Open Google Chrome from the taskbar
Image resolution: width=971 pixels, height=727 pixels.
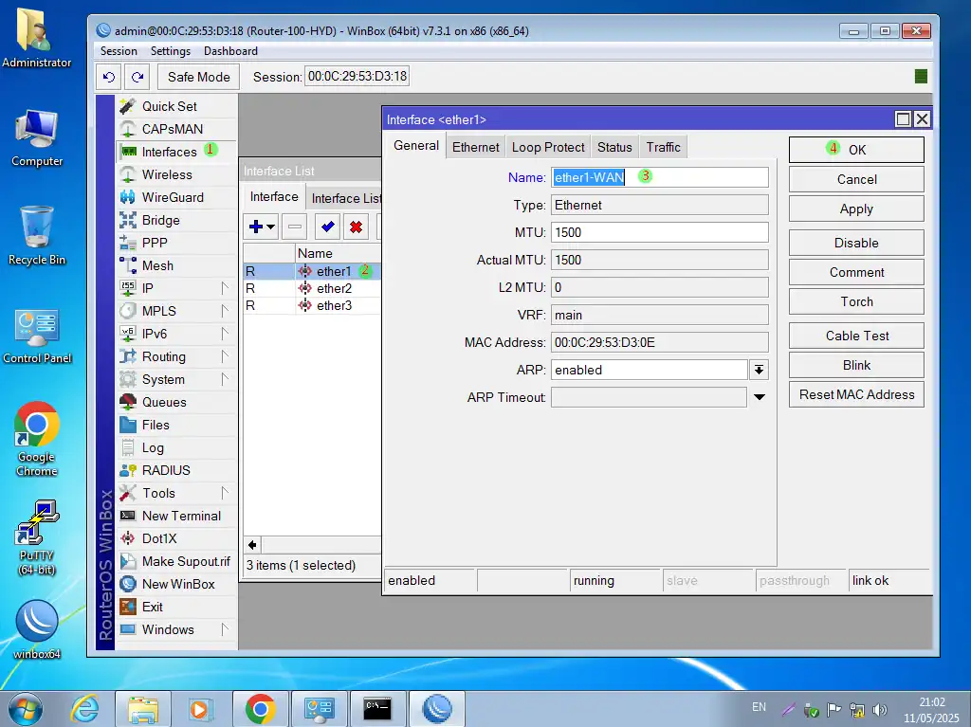[x=260, y=708]
